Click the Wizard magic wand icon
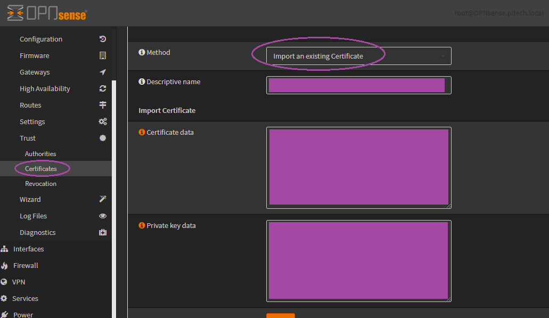This screenshot has width=549, height=318. [103, 199]
